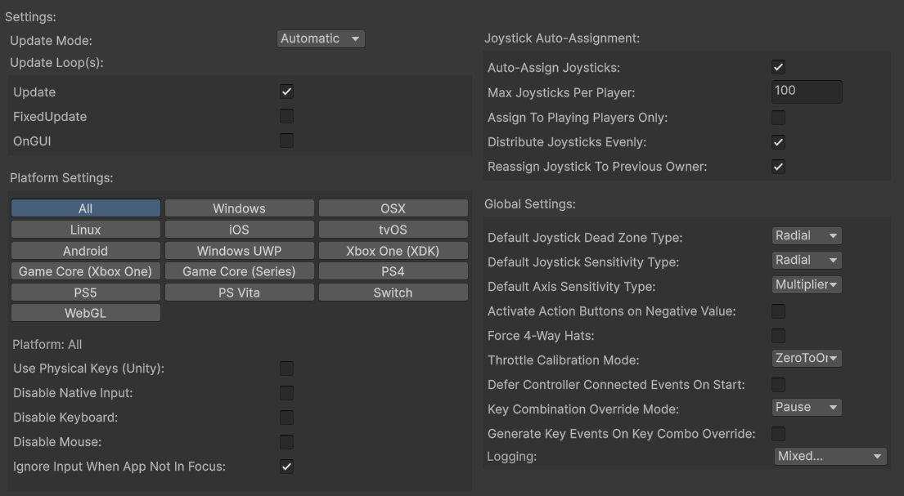The image size is (904, 496).
Task: Click the Max Joysticks Per Player field
Action: pos(806,91)
